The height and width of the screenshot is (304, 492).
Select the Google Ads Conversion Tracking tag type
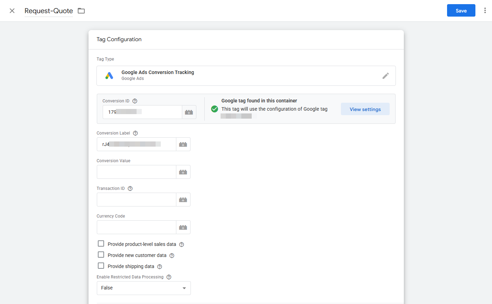point(246,76)
